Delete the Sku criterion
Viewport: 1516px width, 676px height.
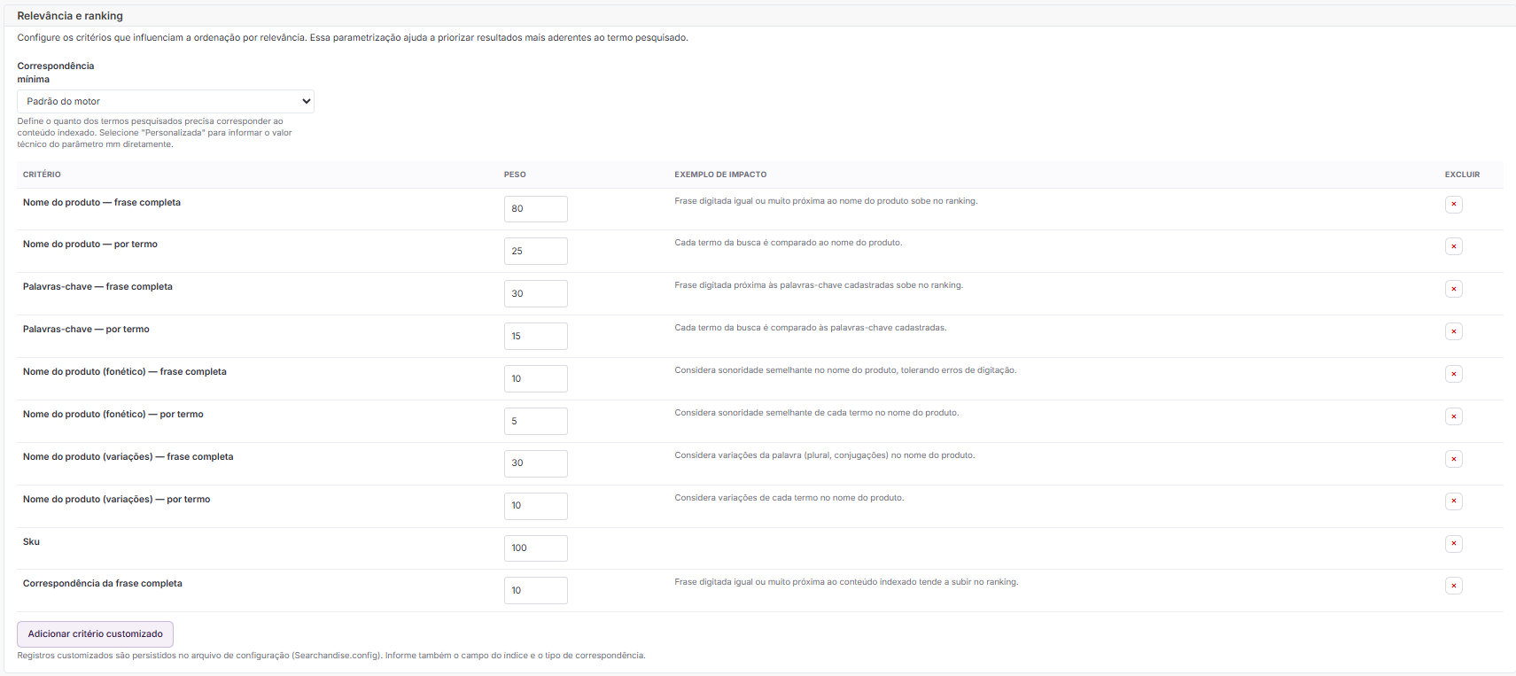[1453, 544]
